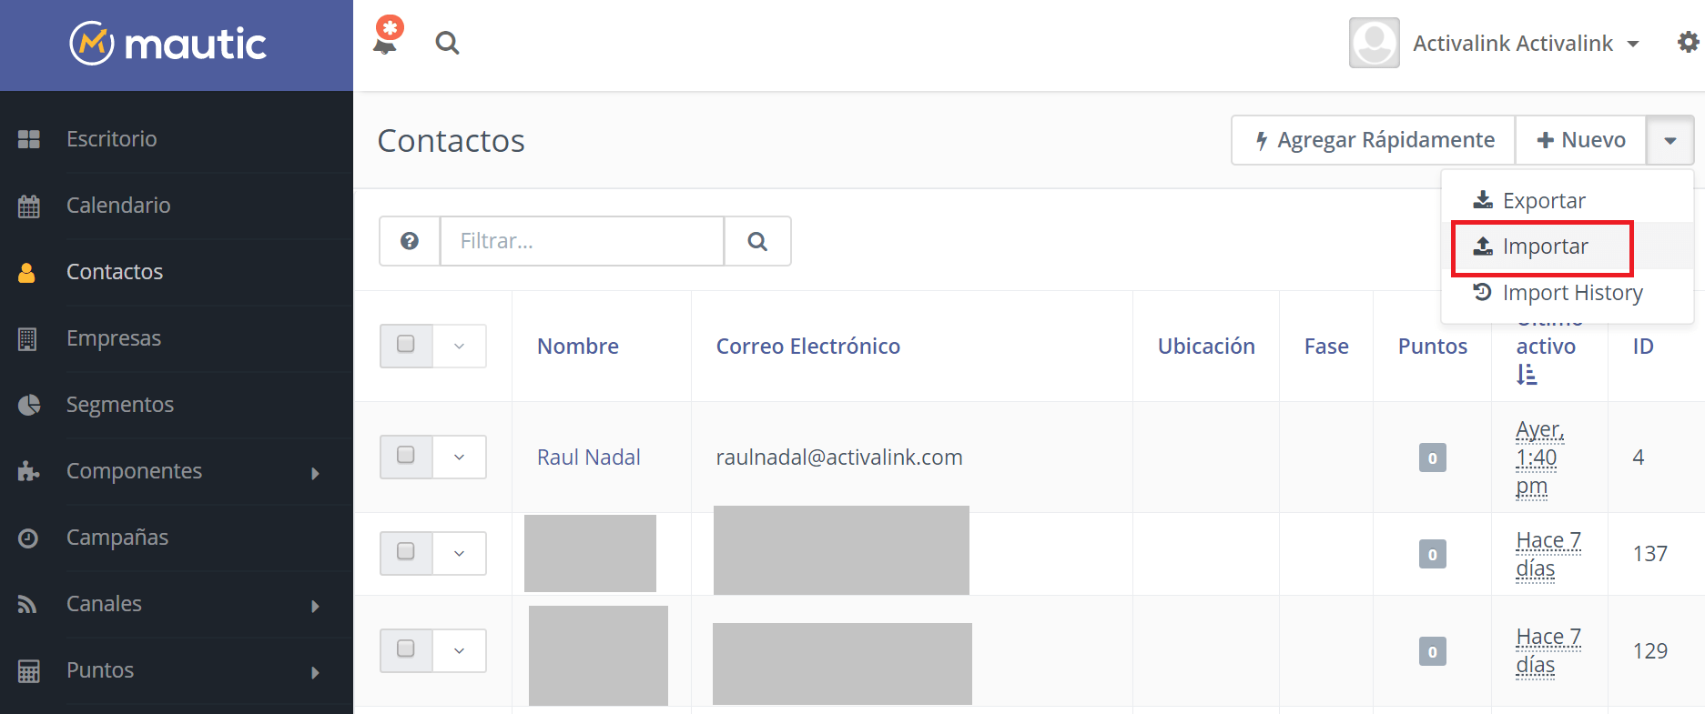
Task: Click the points badge in row ID 137
Action: point(1433,554)
